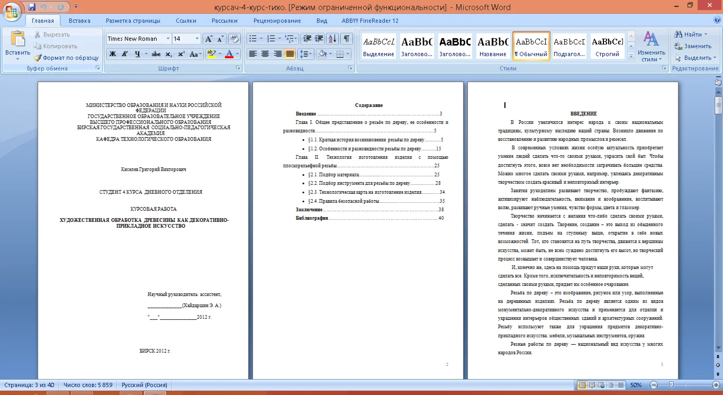Apply the Название style
Image resolution: width=723 pixels, height=395 pixels.
coord(493,46)
